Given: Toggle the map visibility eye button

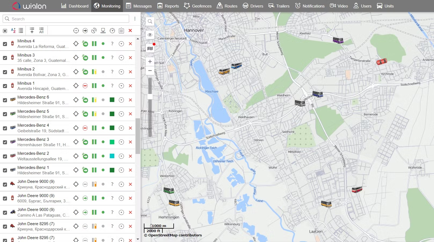Looking at the screenshot, I should click(x=150, y=35).
